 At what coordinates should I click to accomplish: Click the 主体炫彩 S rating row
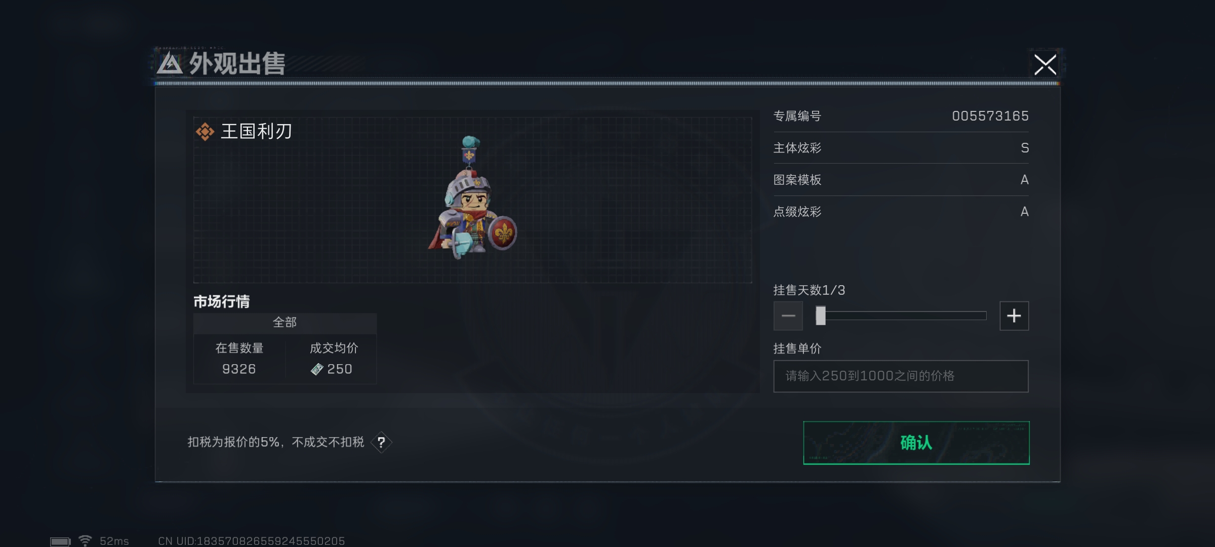click(x=901, y=148)
